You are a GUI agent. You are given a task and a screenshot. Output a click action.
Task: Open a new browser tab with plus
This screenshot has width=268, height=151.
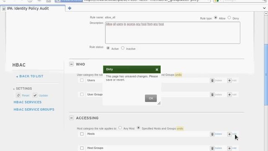pos(70,8)
